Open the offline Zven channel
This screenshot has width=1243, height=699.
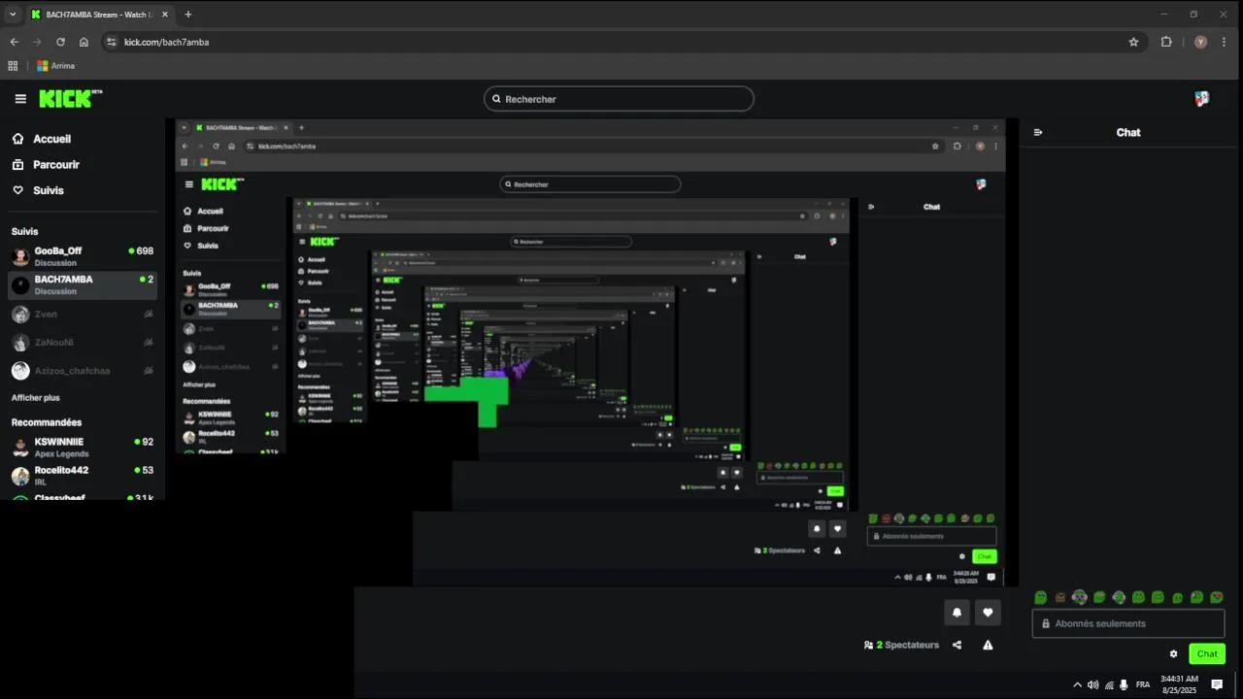point(83,314)
